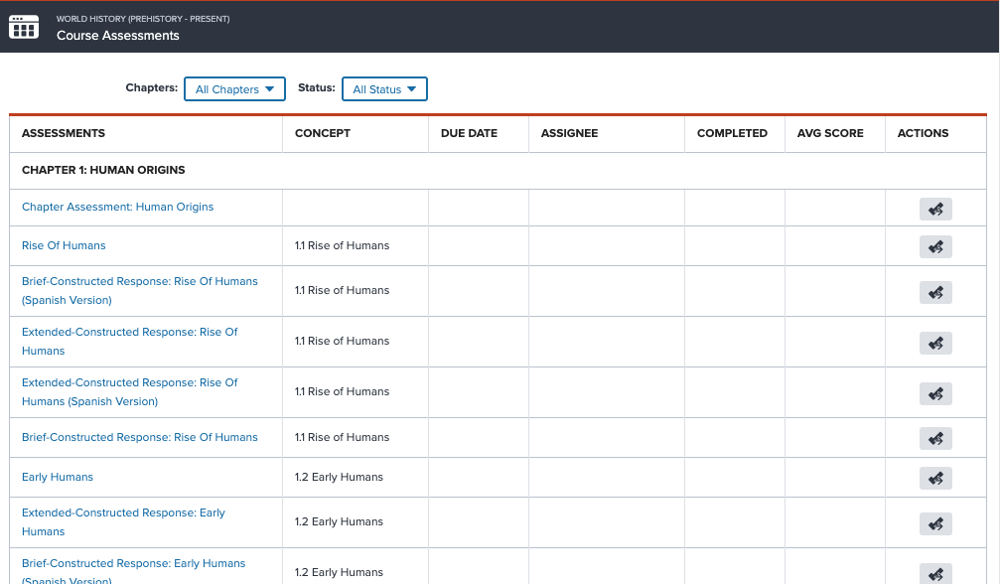Open the All Chapters dropdown
The image size is (1000, 584).
point(234,88)
